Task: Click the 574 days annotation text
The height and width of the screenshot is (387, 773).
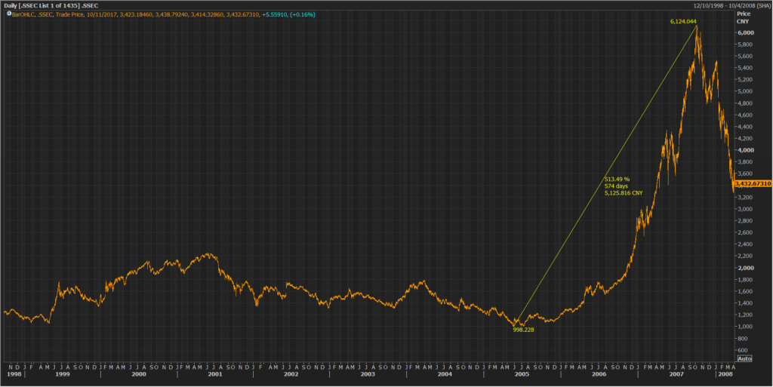Action: click(616, 186)
